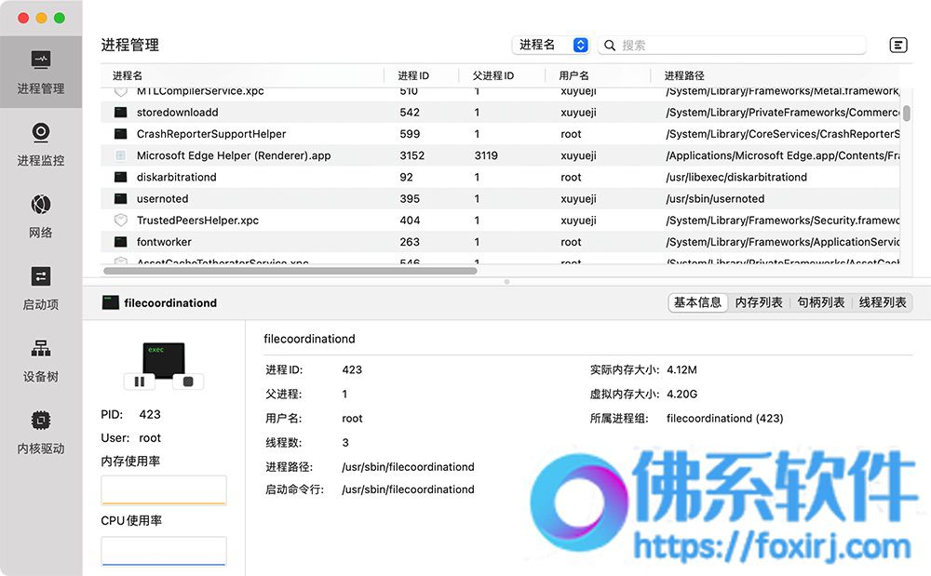The width and height of the screenshot is (931, 576).
Task: Open the 启动项 sidebar section
Action: click(x=41, y=288)
